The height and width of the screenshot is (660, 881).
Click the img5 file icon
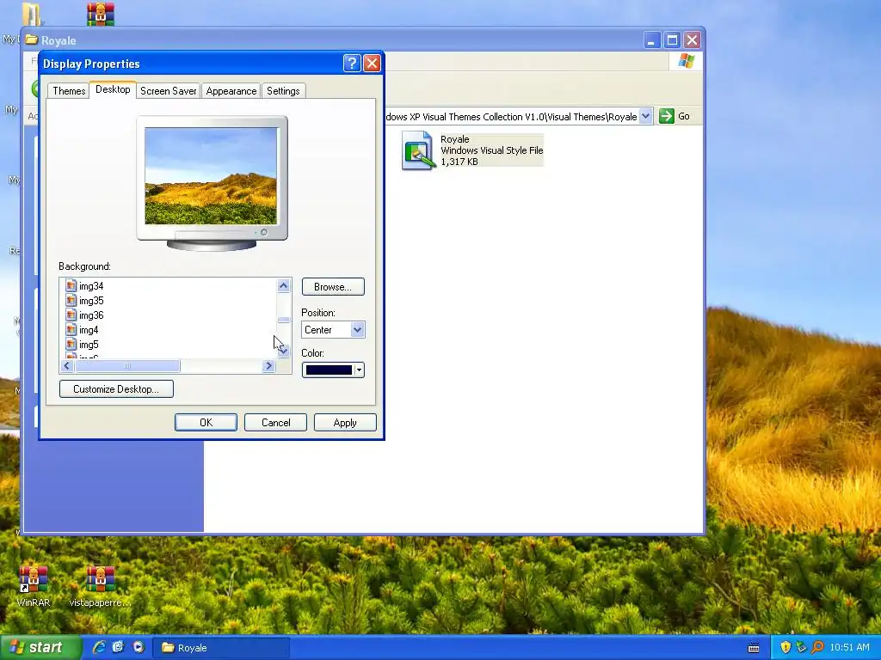click(x=71, y=344)
